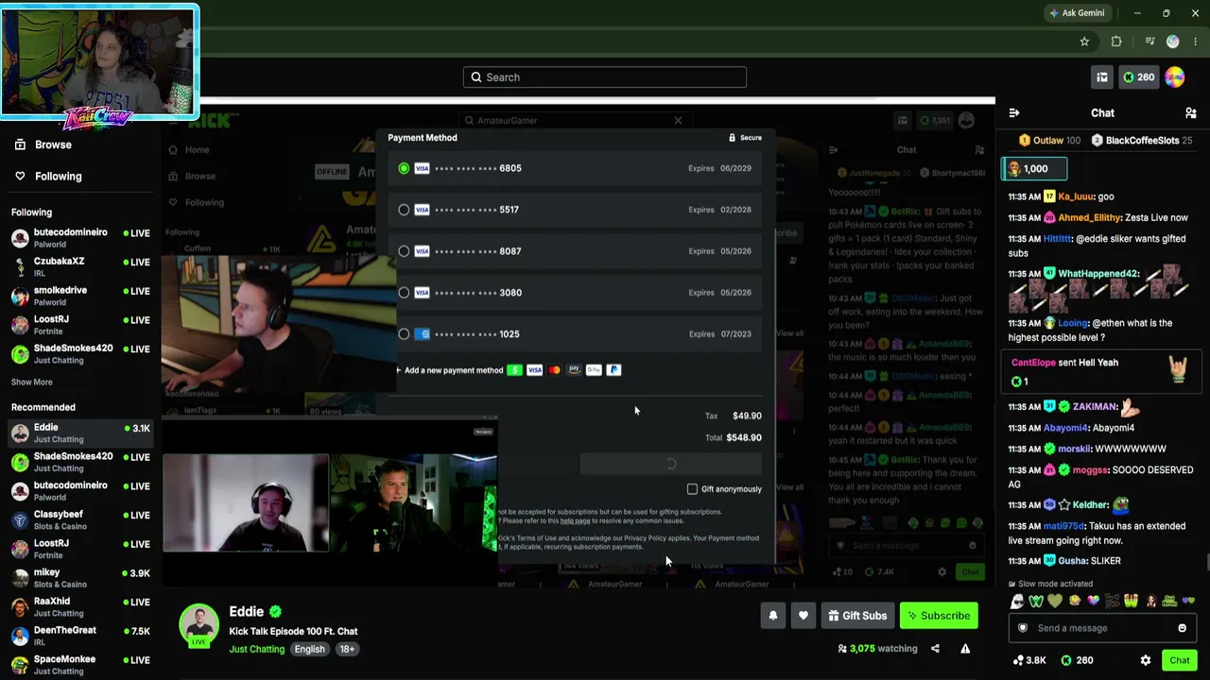Click the 18+ tag
Image resolution: width=1210 pixels, height=680 pixels.
(347, 650)
